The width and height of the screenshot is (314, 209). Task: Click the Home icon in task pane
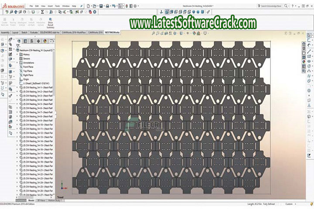point(304,44)
